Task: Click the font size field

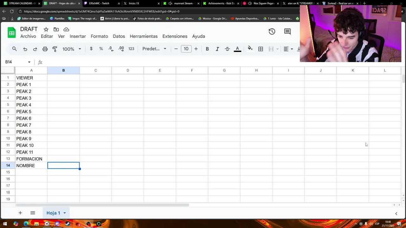Action: coord(186,49)
